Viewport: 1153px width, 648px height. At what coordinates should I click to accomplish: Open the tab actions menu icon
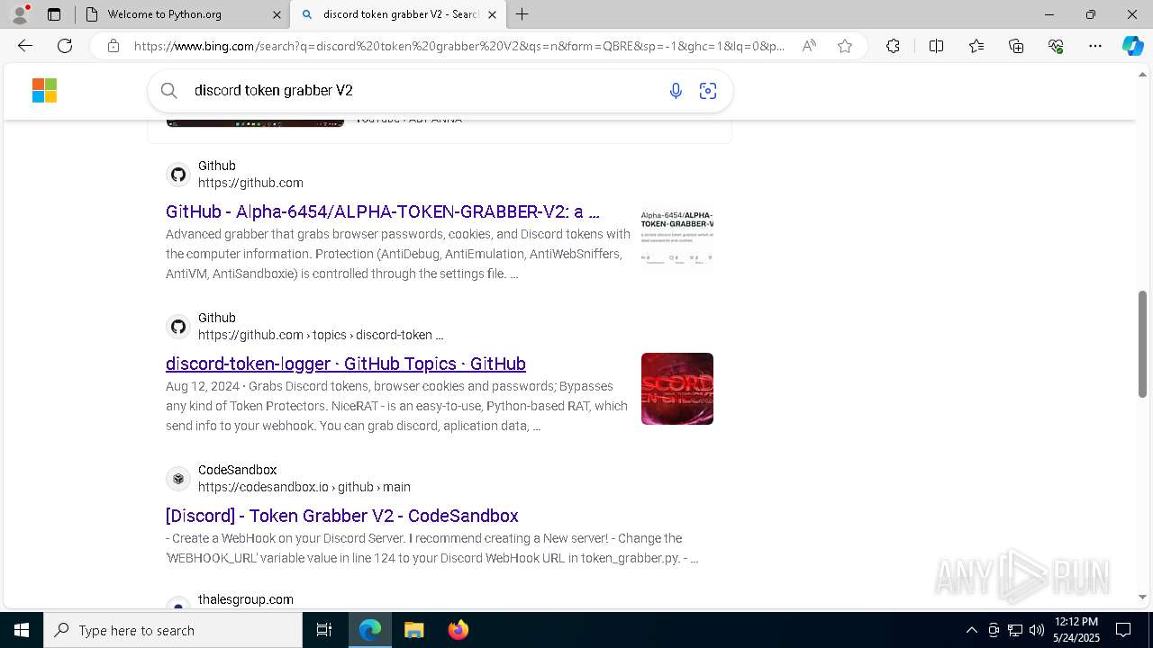[x=54, y=14]
